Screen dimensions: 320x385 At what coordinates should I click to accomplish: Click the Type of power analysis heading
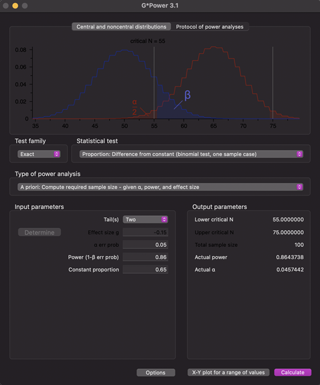point(47,174)
